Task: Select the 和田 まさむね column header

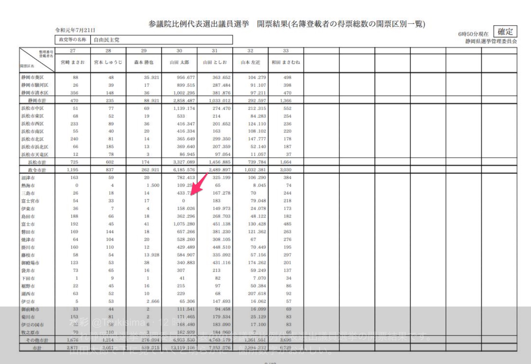Action: (286, 62)
